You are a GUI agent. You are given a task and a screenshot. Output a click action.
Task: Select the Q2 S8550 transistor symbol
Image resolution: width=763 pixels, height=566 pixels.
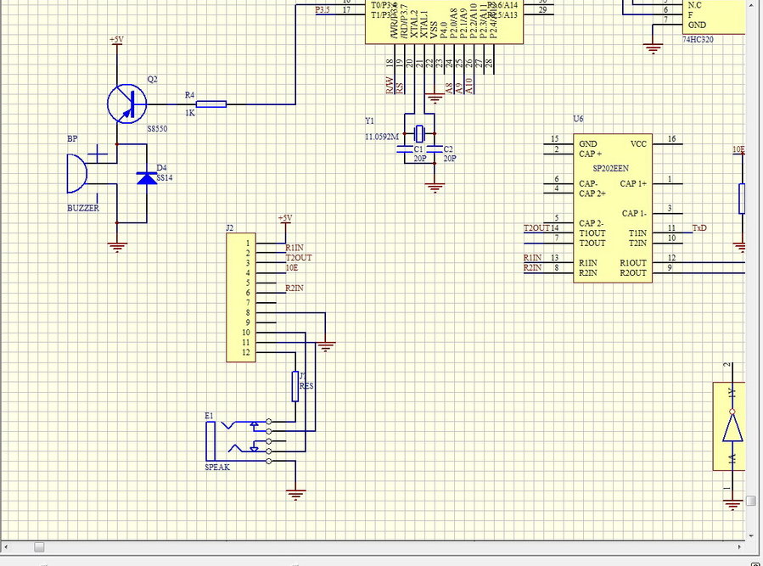click(x=127, y=104)
